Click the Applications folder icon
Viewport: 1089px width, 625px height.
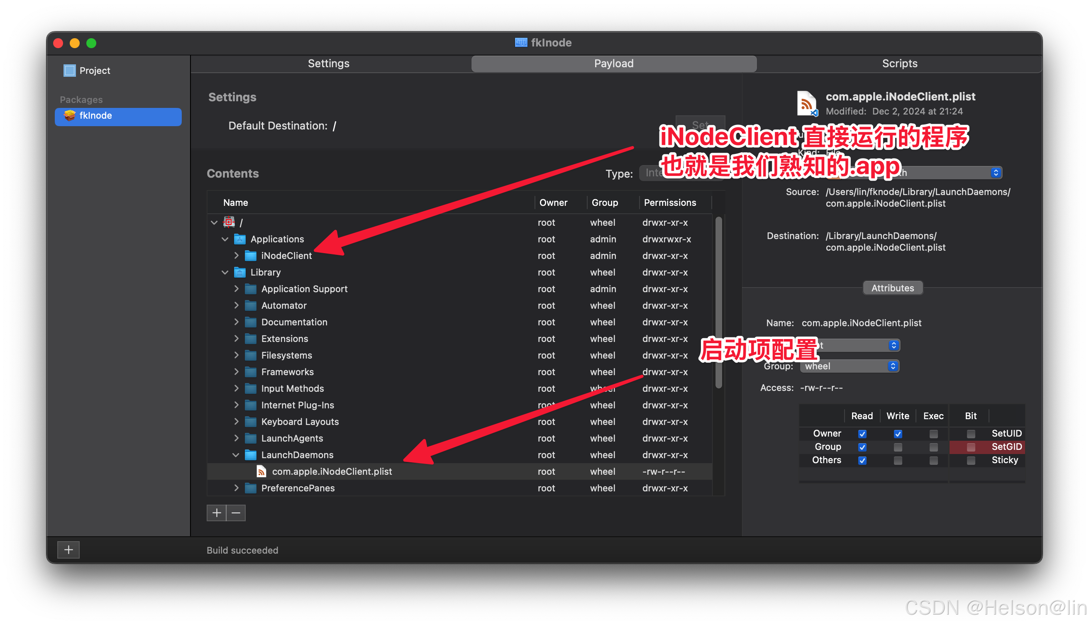(x=239, y=239)
